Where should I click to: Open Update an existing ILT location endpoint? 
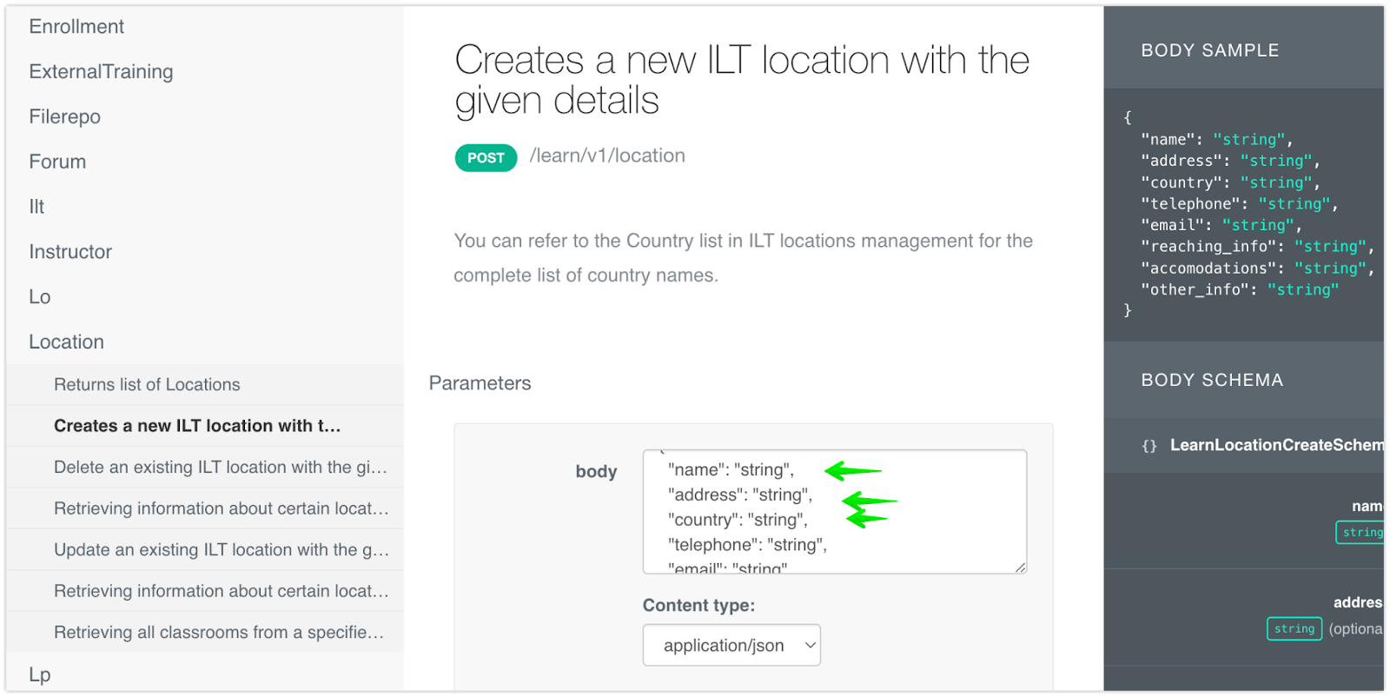221,550
